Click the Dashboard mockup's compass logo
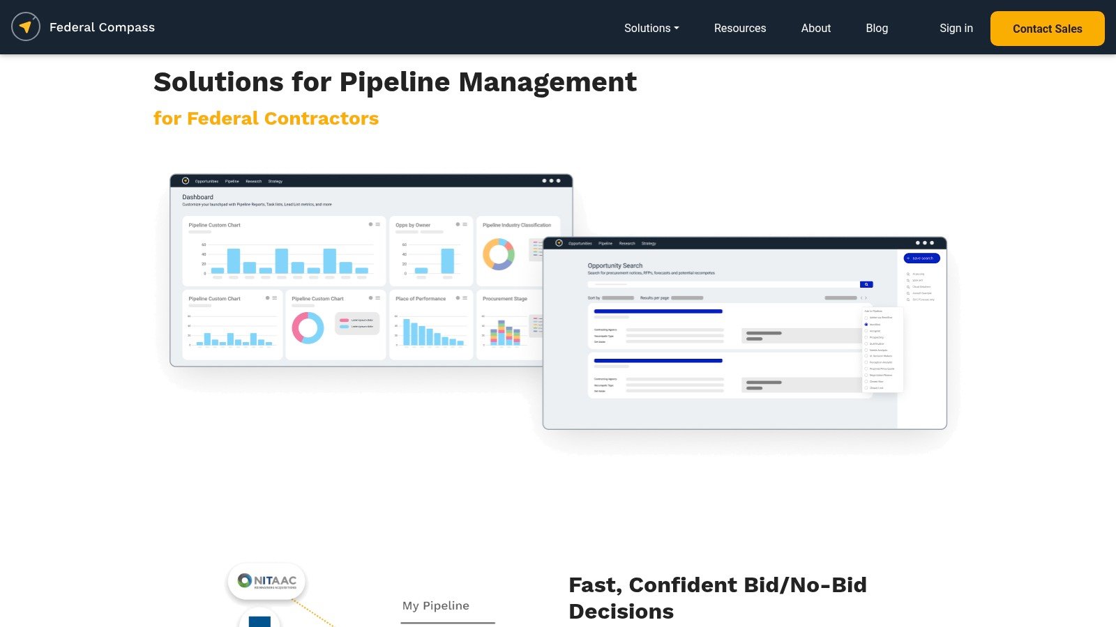The width and height of the screenshot is (1116, 627). click(x=186, y=181)
